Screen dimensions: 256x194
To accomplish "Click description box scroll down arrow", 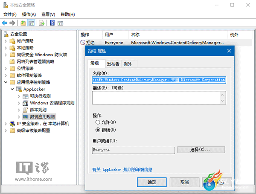I will 222,101.
